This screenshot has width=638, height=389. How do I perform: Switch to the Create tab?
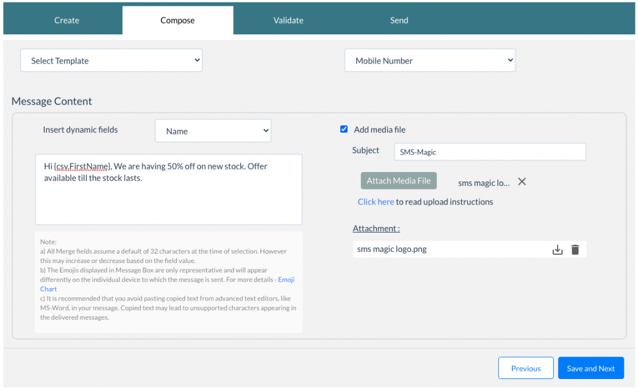coord(65,20)
